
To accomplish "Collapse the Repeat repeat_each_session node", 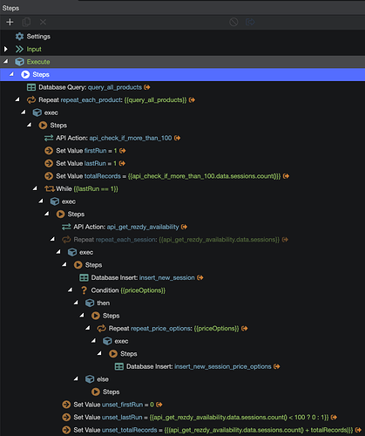I will click(52, 239).
